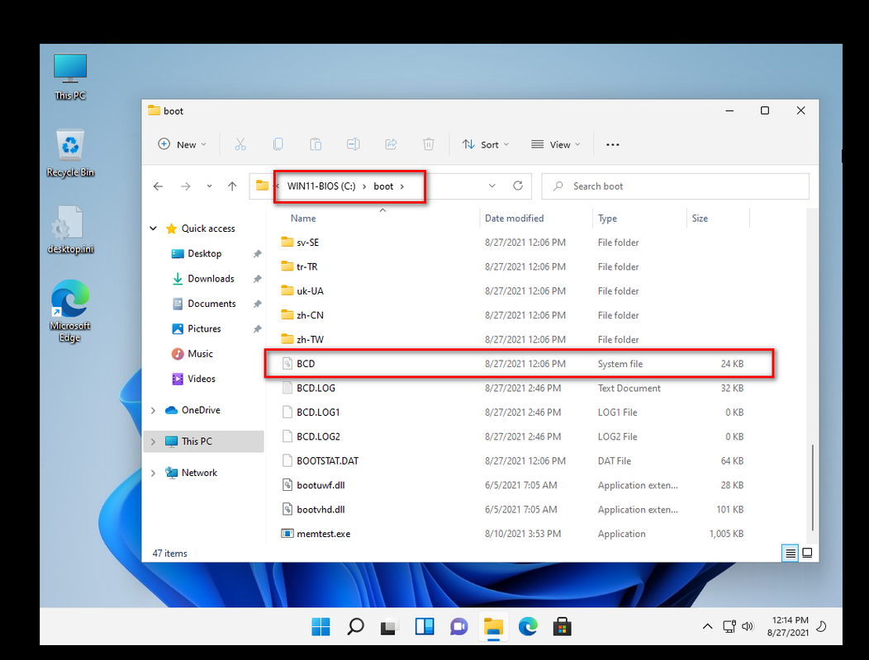Screen dimensions: 869x660
Task: Click boot breadcrumb in address bar
Action: 383,186
